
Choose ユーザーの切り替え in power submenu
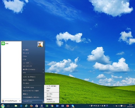pyautogui.click(x=51, y=86)
